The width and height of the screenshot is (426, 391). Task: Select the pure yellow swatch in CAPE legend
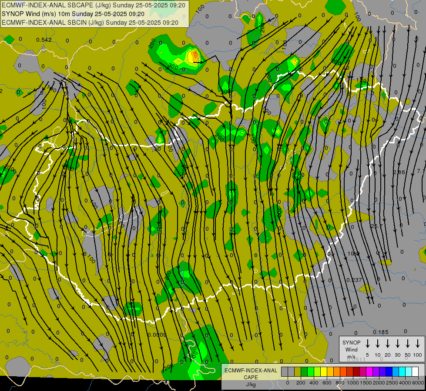[324, 371]
